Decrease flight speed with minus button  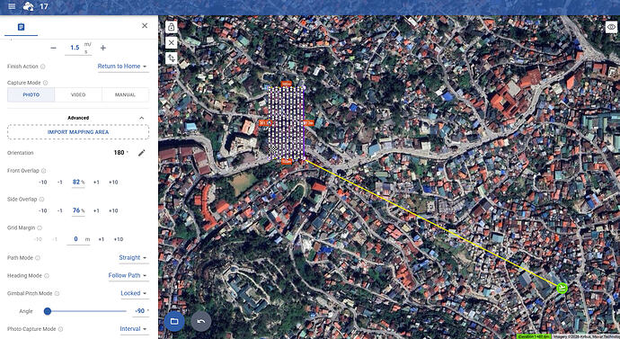click(53, 48)
